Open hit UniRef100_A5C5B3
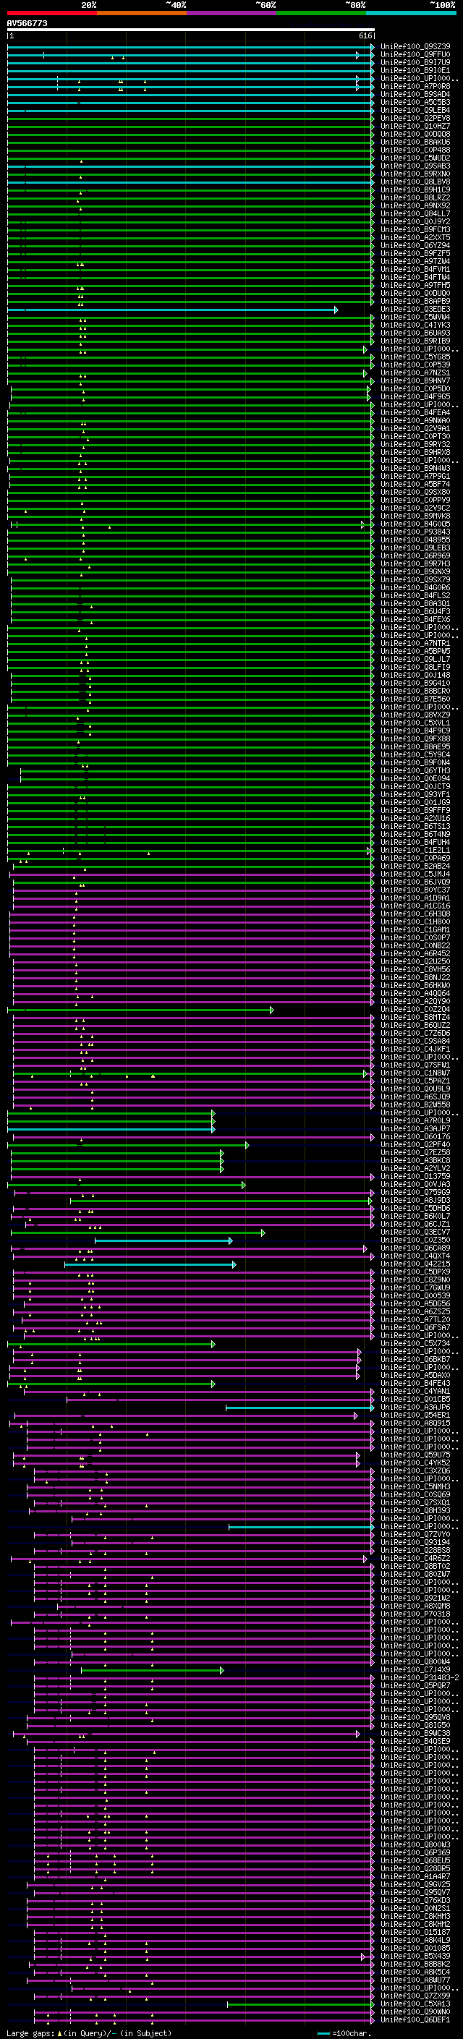Image resolution: width=463 pixels, height=2039 pixels. click(x=415, y=102)
